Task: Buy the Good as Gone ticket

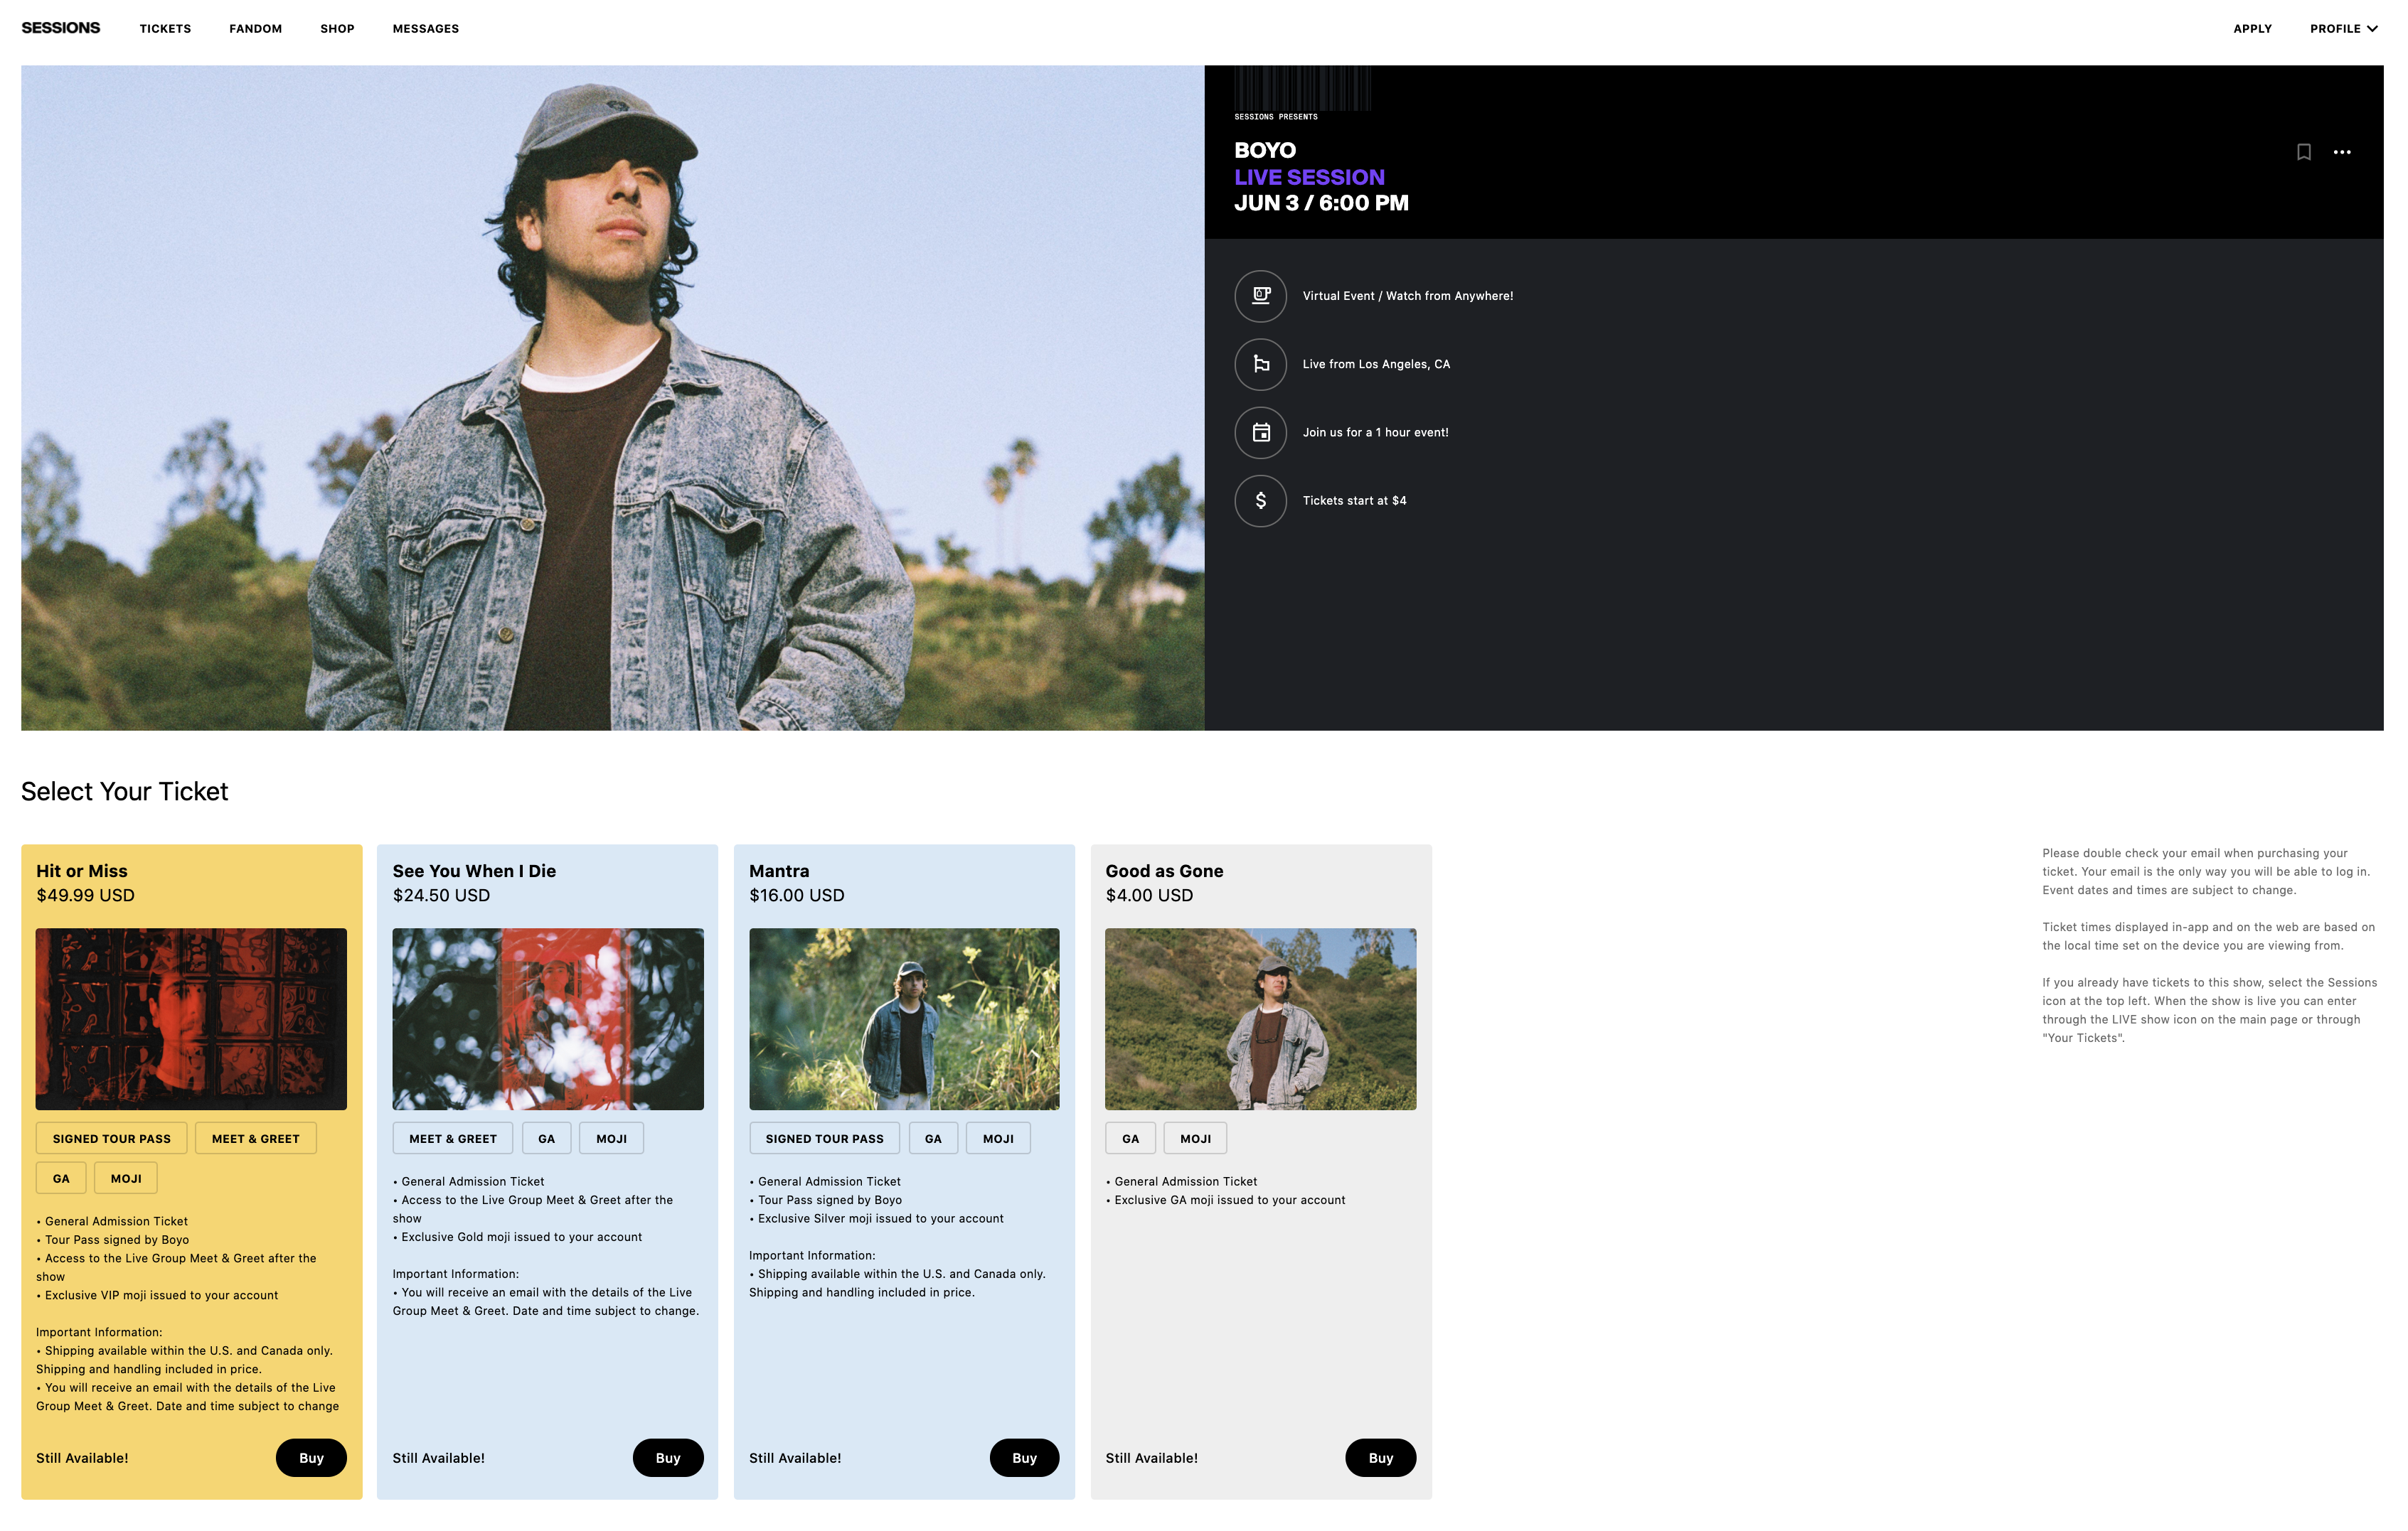Action: point(1380,1458)
